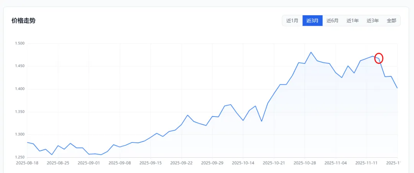Click the 2025-09-29 date label

point(212,163)
